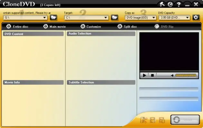Select the Split disc radio option
The height and width of the screenshot is (128, 203).
coord(127,27)
